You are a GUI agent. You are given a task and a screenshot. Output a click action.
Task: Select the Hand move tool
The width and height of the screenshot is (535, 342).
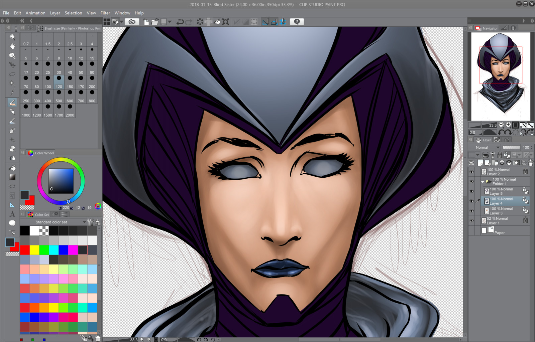click(x=12, y=46)
